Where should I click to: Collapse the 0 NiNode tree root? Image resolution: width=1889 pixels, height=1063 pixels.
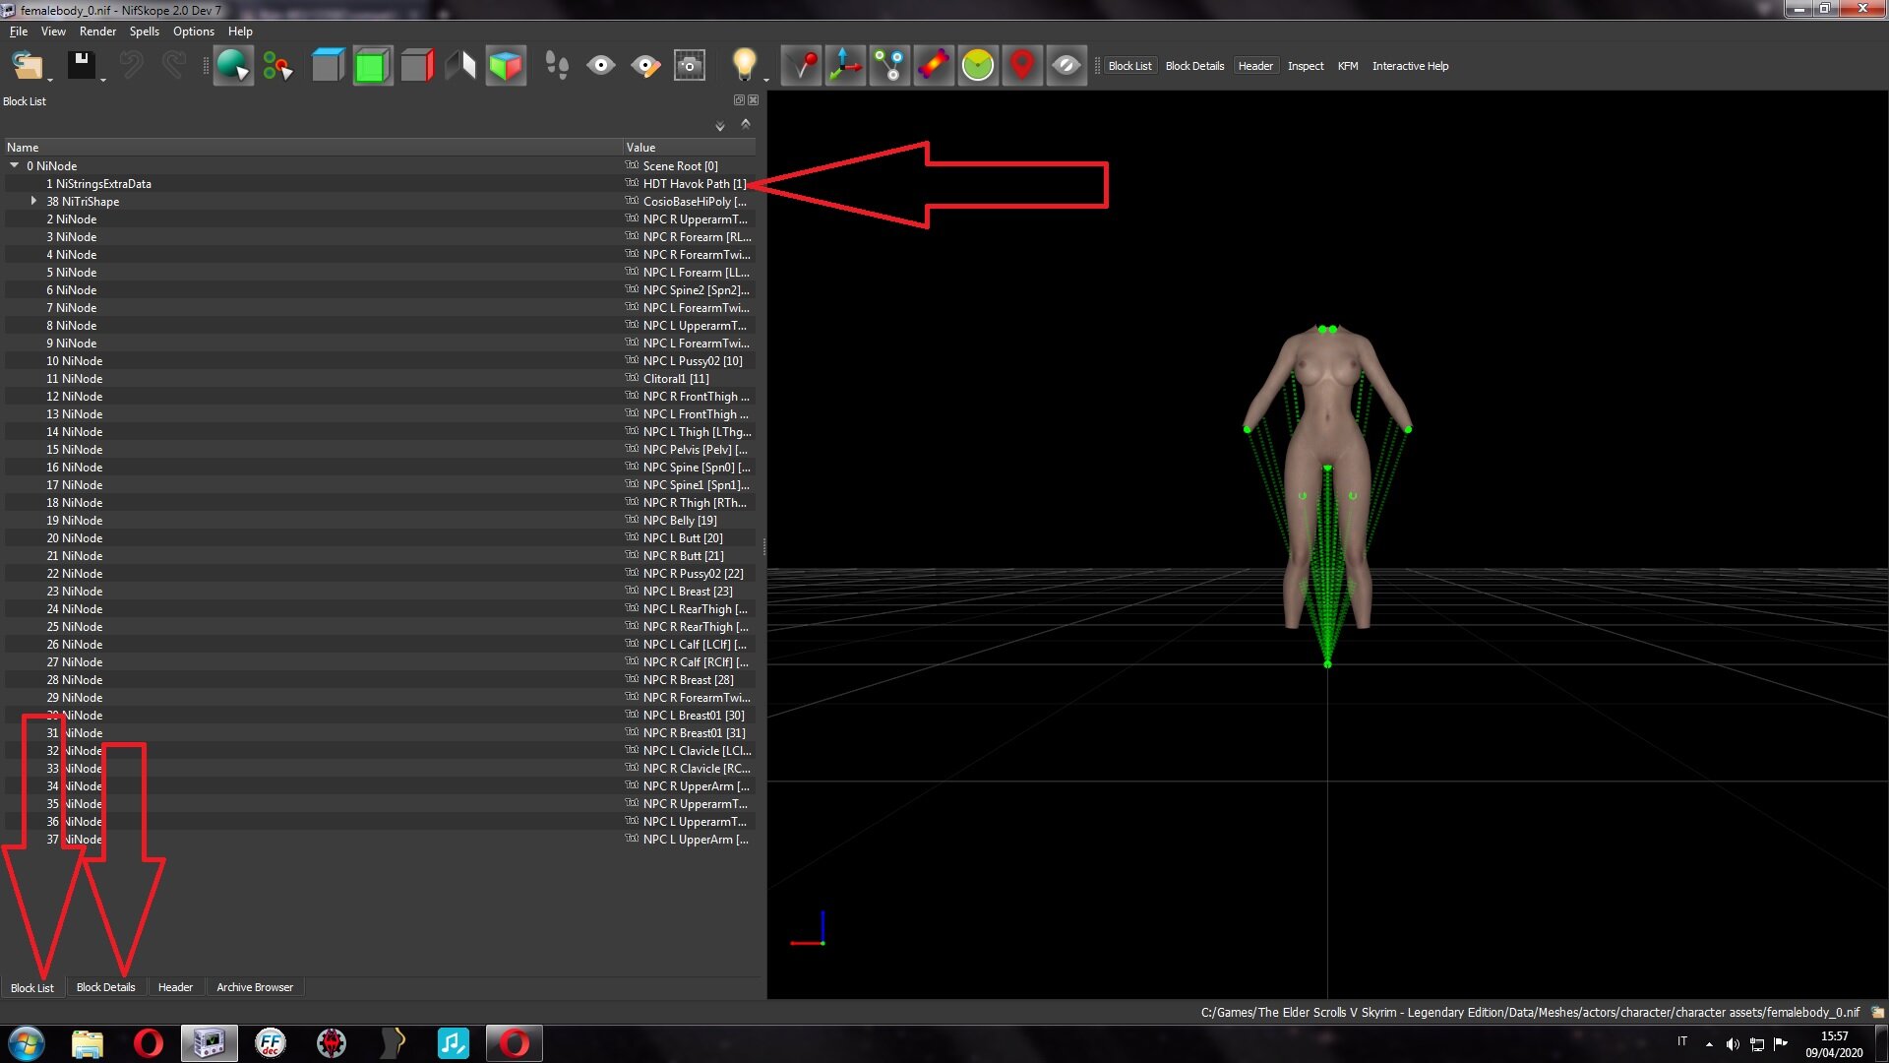tap(15, 165)
